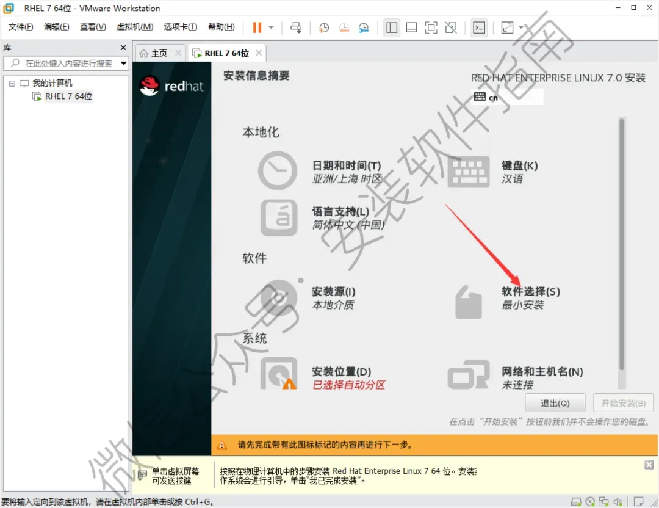
Task: Open the 文件(F) menu
Action: (x=21, y=27)
